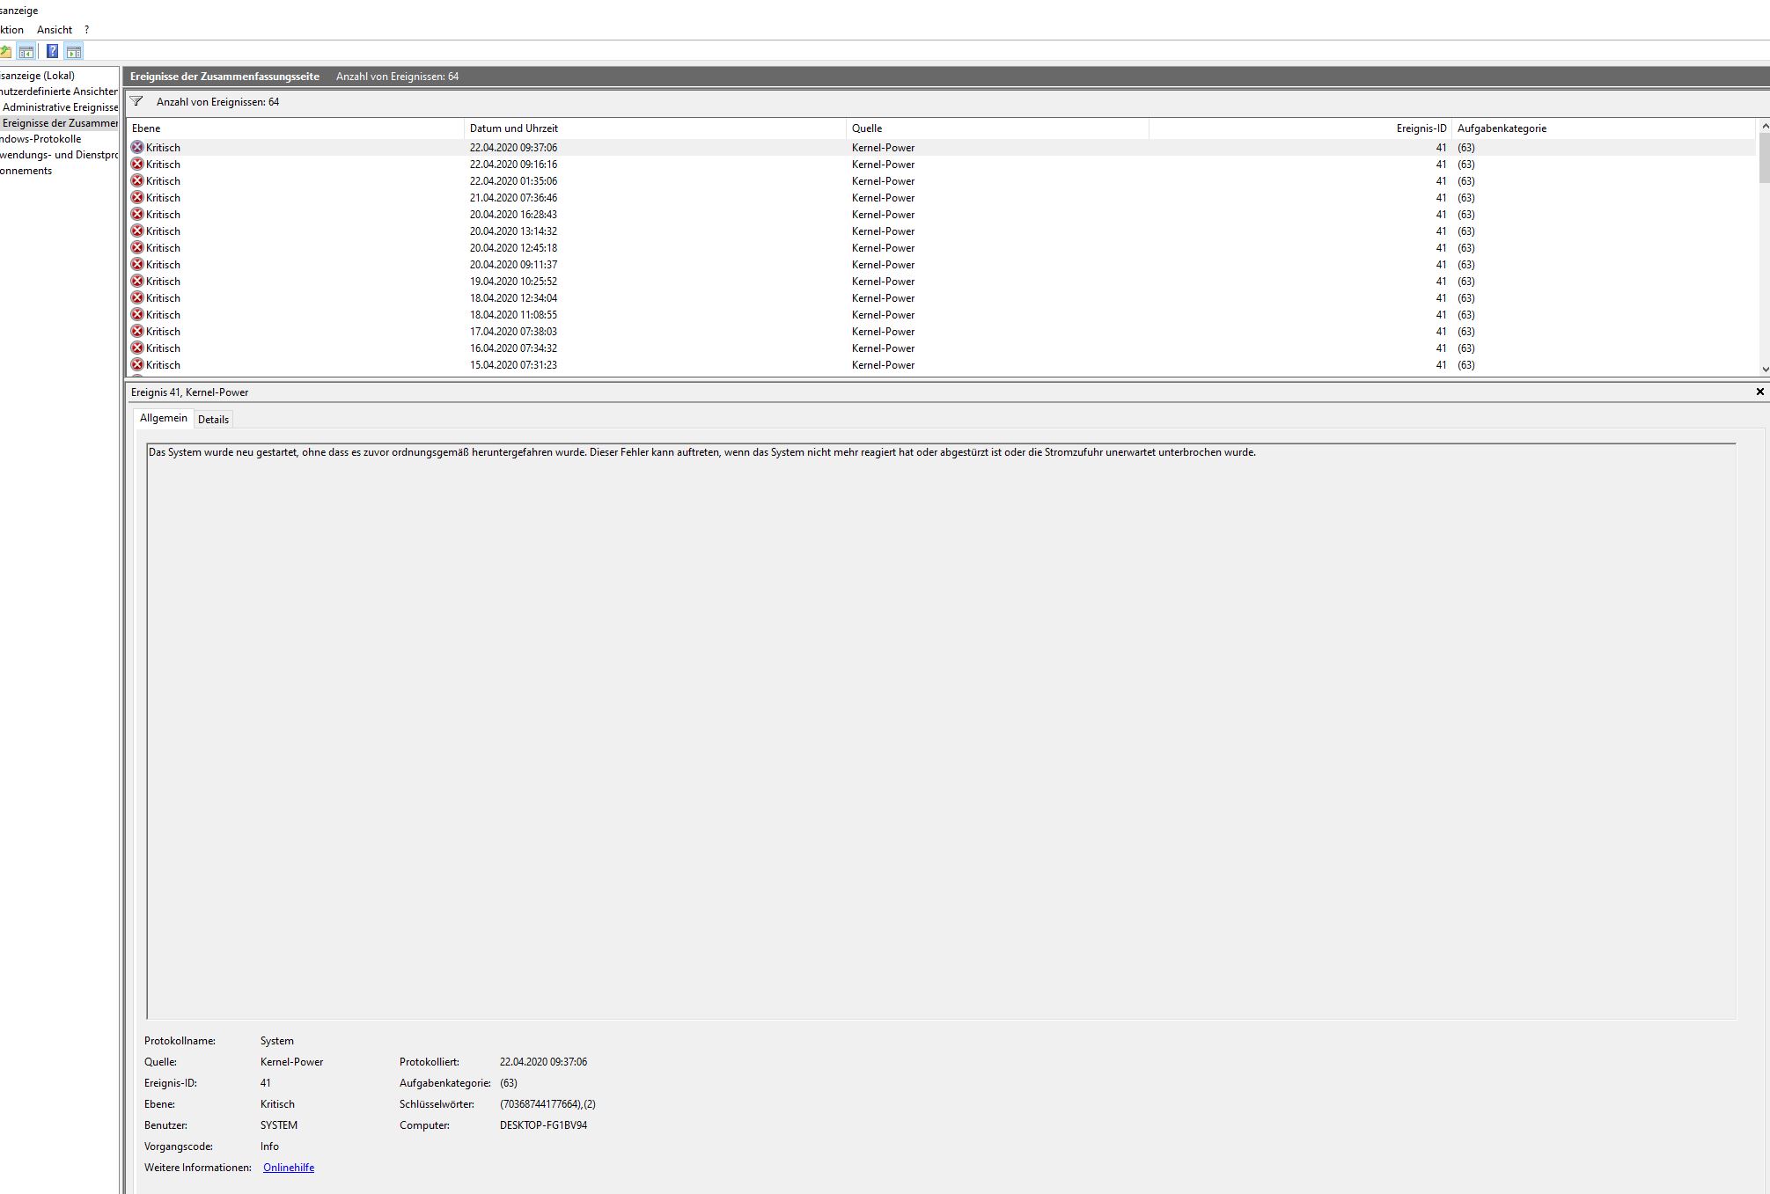Click critical error icon of 22.04.2020 09:16:16 event
This screenshot has width=1770, height=1194.
(137, 165)
